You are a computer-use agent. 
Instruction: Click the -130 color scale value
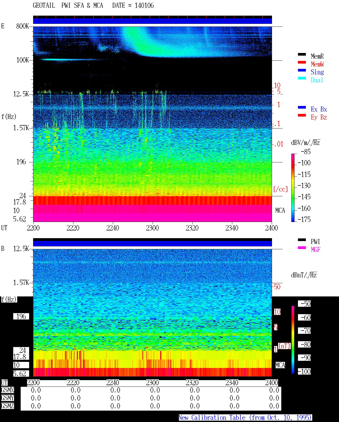[304, 185]
